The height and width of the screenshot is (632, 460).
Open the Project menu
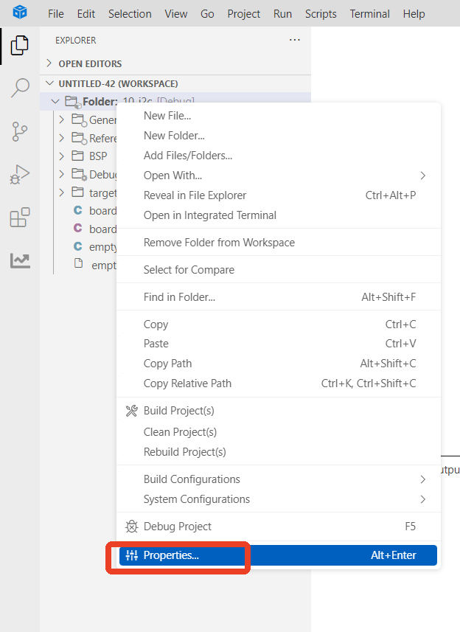(x=244, y=14)
